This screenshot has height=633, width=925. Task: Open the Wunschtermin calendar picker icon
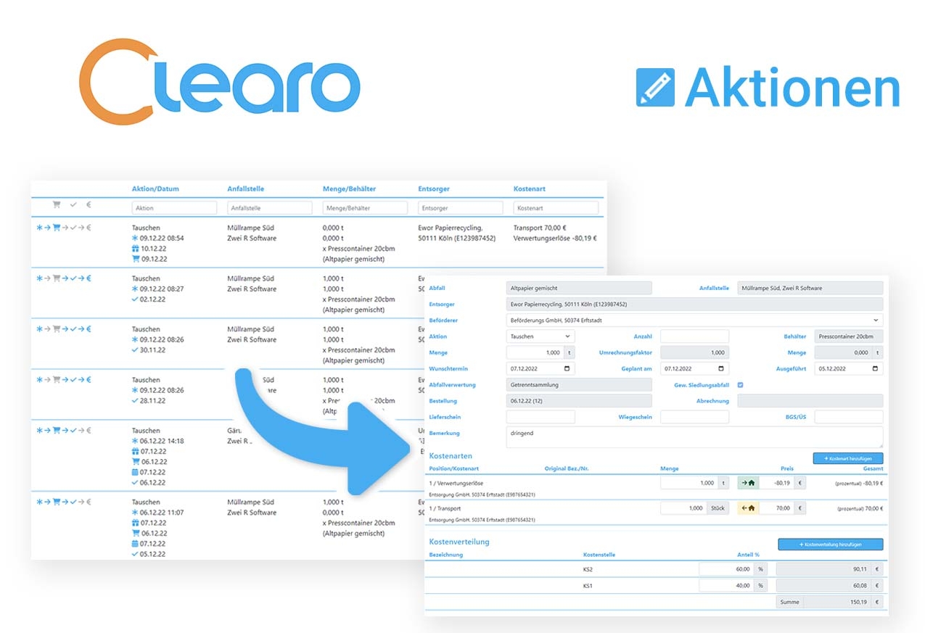pos(567,368)
